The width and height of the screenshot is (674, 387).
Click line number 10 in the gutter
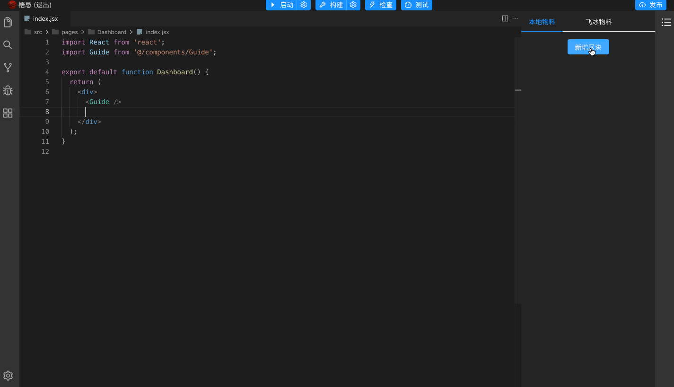45,132
